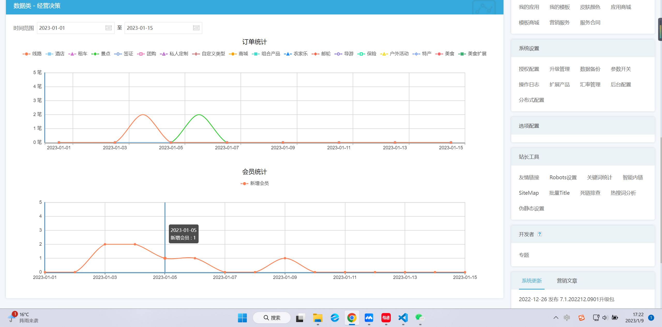Show hidden system tray icons
This screenshot has height=327, width=662.
click(556, 318)
